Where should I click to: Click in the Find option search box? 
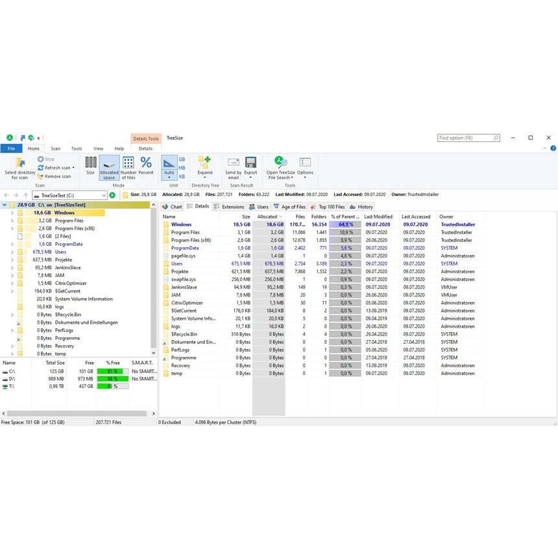click(465, 138)
